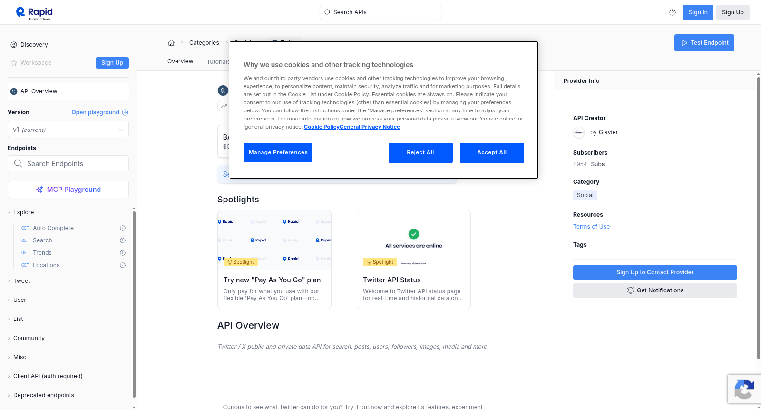Open info icon for Auto Complete endpoint
This screenshot has height=410, width=761.
123,228
